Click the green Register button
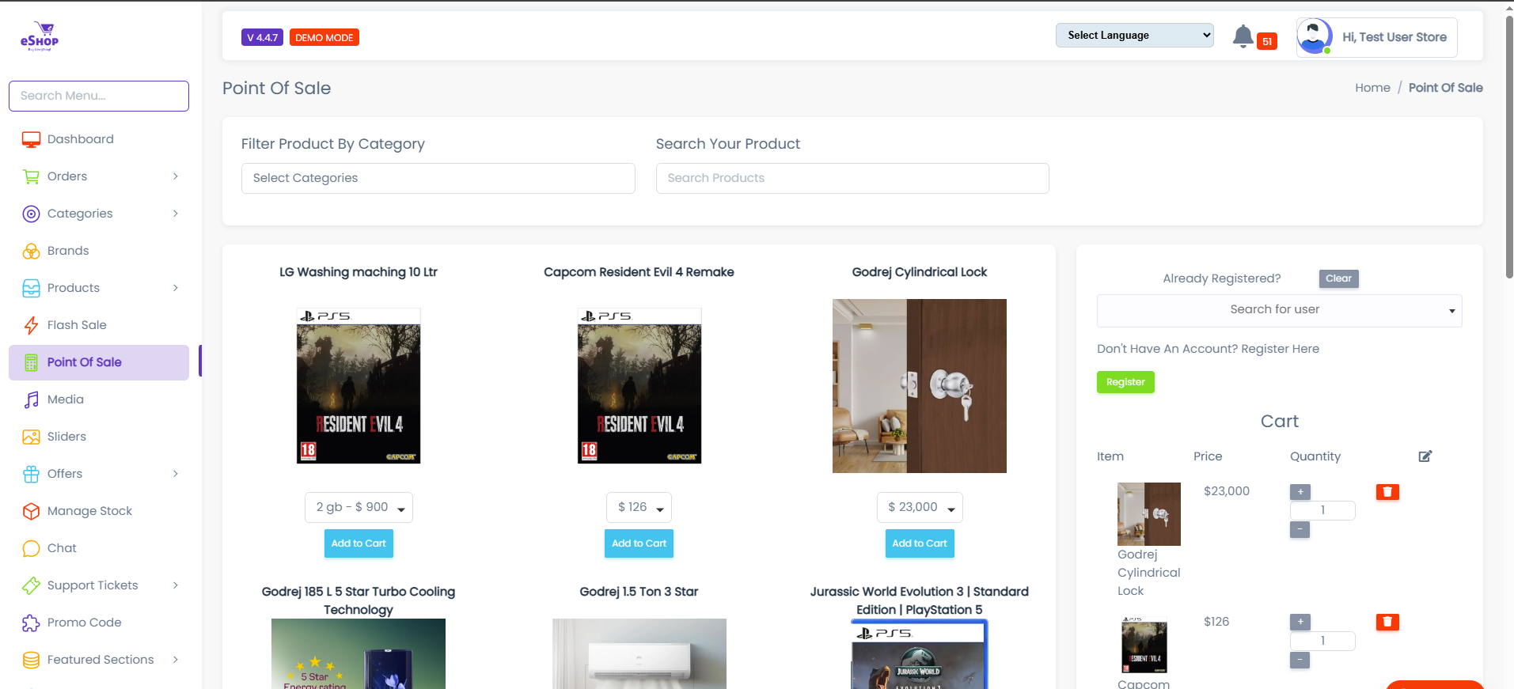 (x=1125, y=382)
